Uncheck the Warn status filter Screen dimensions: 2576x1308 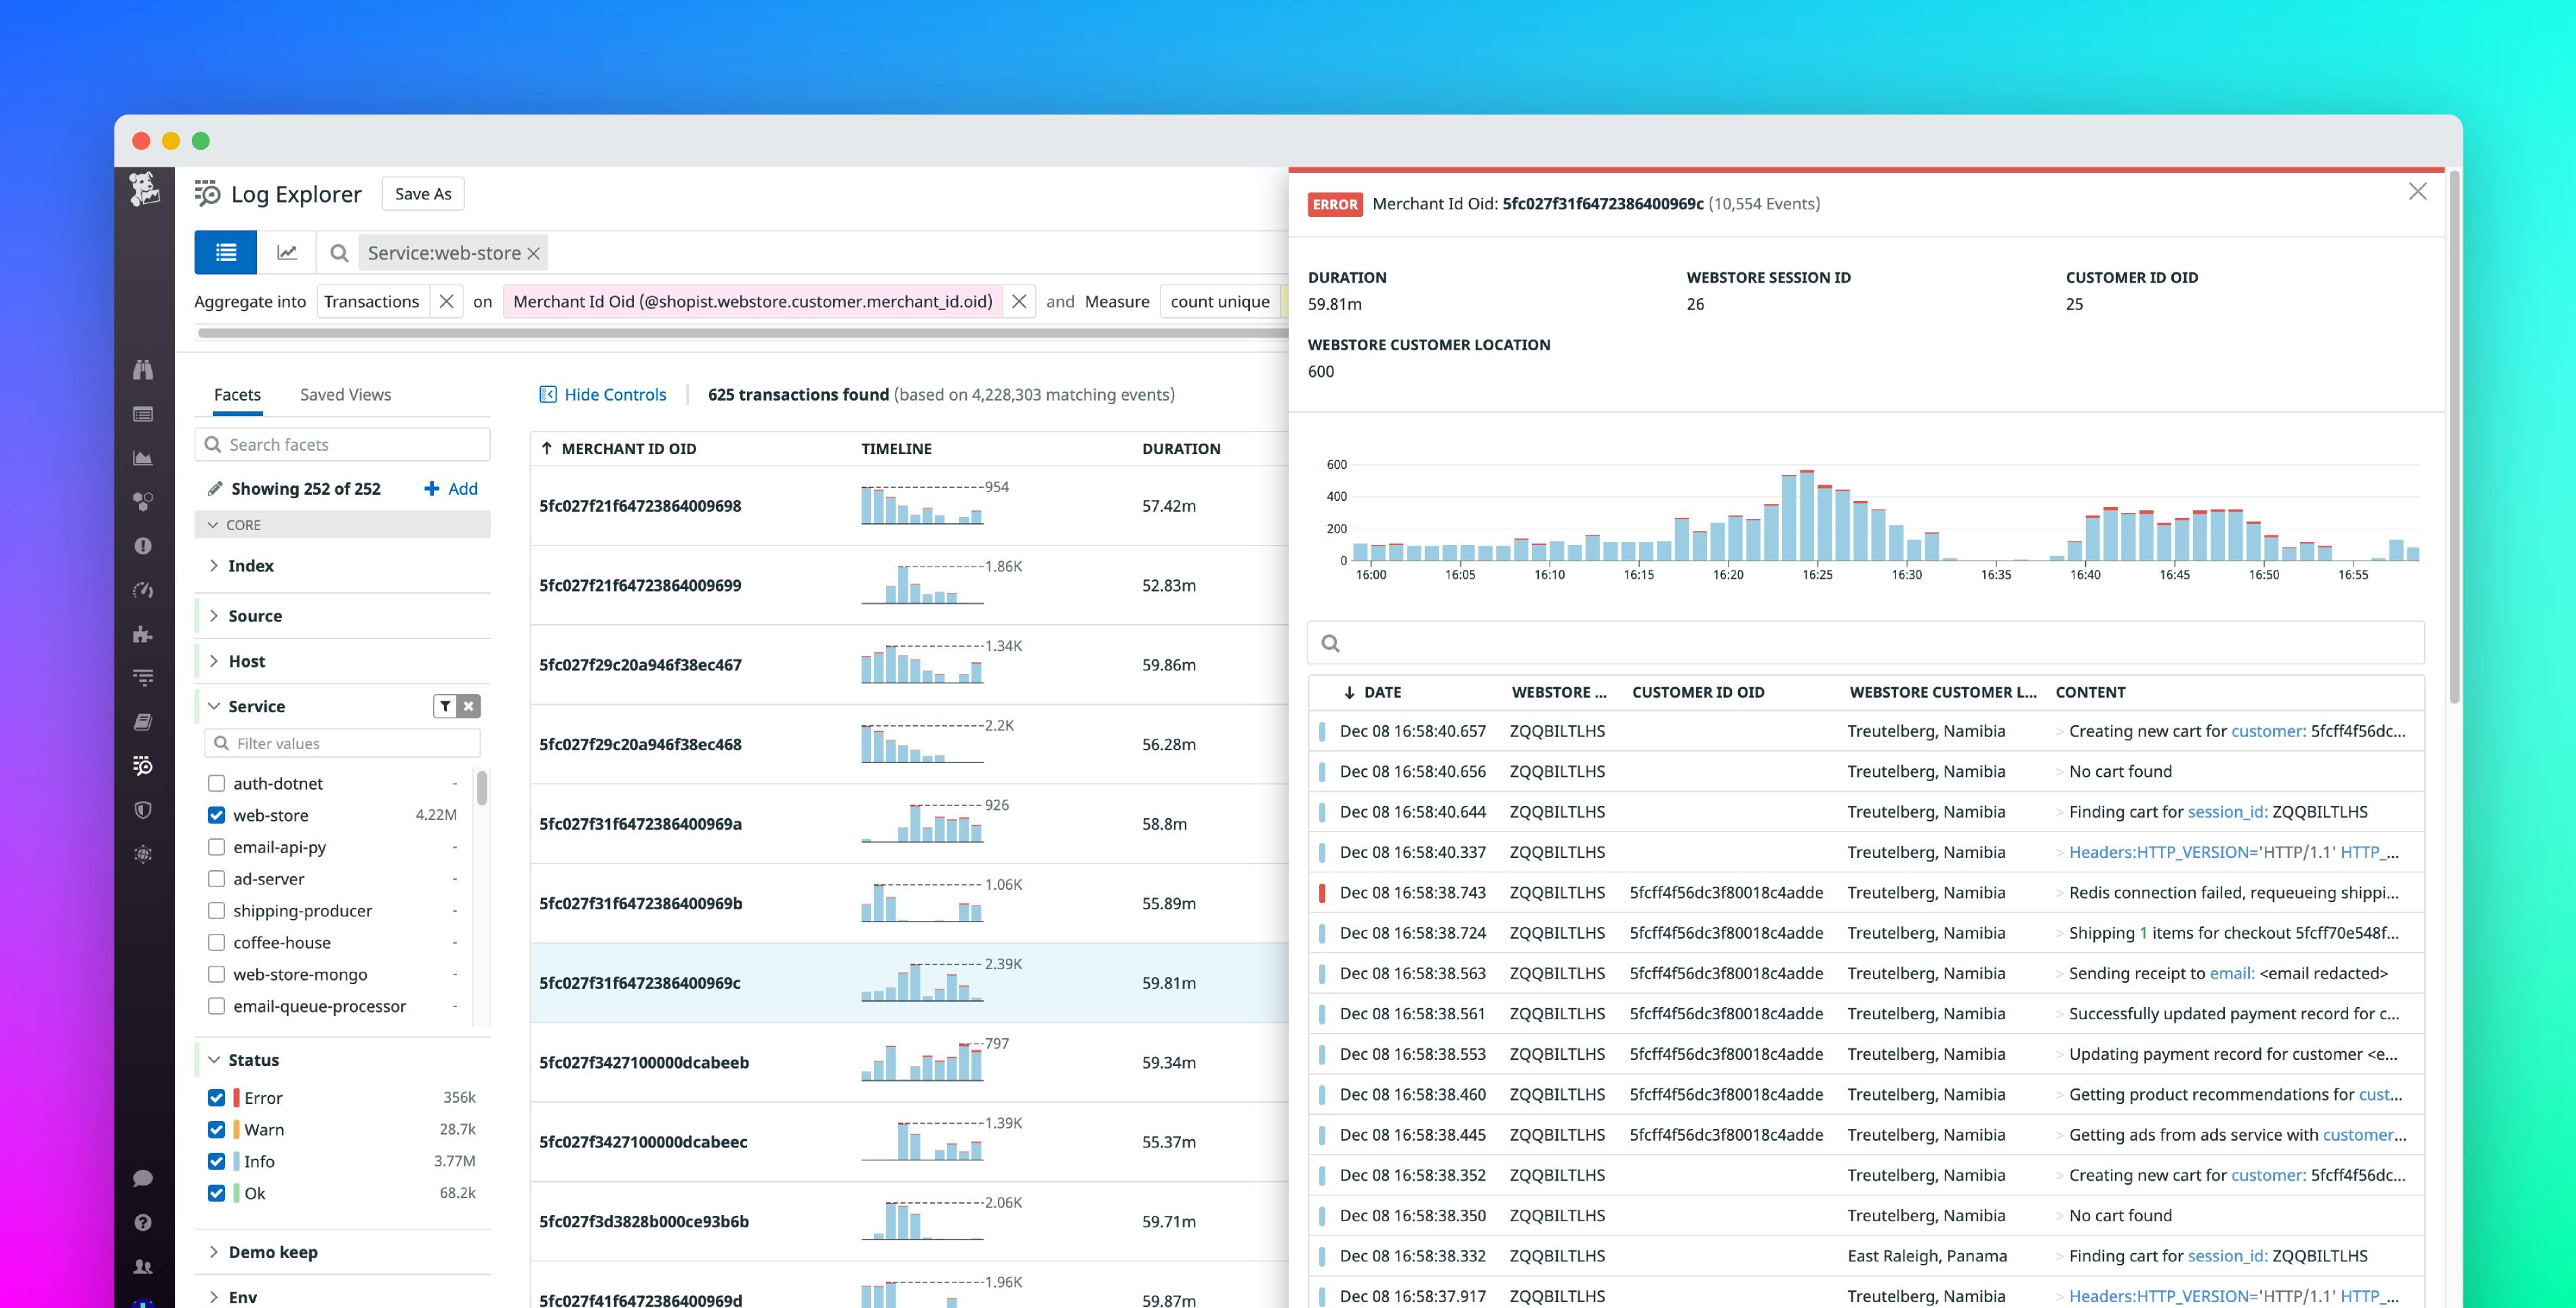217,1129
